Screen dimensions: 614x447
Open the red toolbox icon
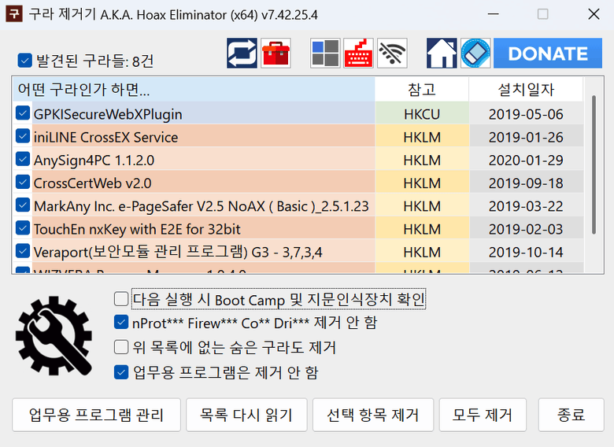(276, 54)
